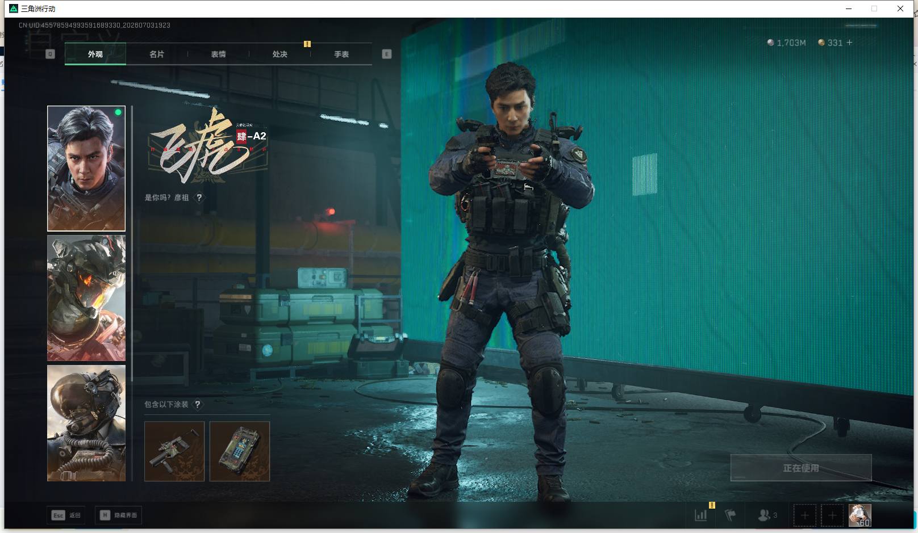Select the armored mech helmet skin thumbnail
Screen dimensions: 918x533
(x=86, y=298)
